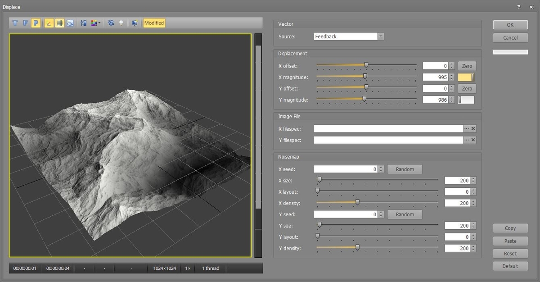Click Random button next to X seed
Viewport: 540px width, 282px height.
coord(405,169)
